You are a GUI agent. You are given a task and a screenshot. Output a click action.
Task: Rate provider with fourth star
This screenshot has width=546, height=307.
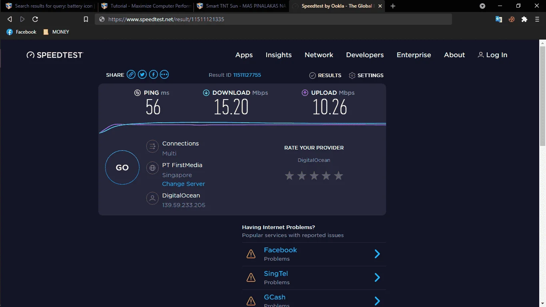click(x=326, y=175)
